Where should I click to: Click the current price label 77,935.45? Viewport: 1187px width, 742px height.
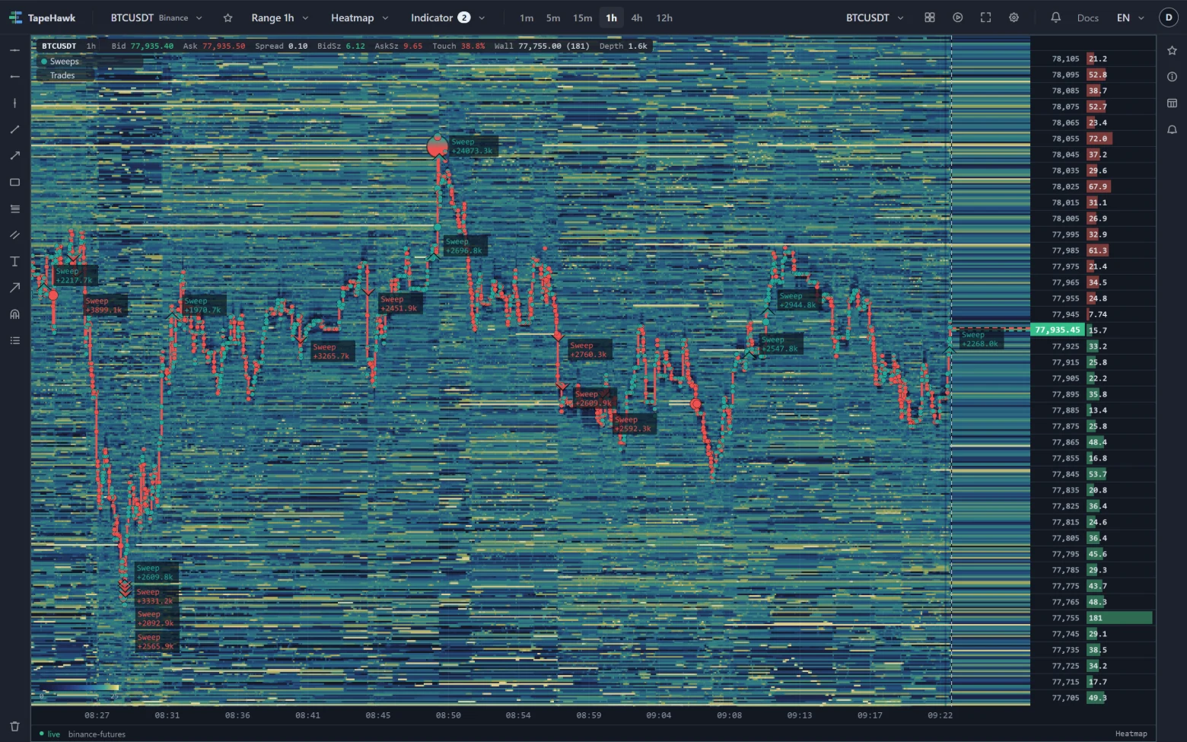tap(1057, 330)
